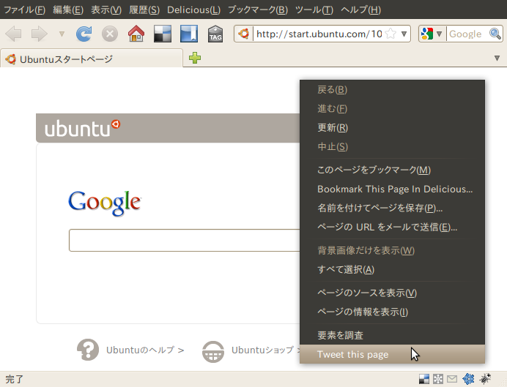Choose すべて選択(A) in context menu

click(x=392, y=269)
